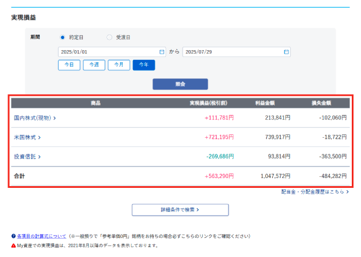The width and height of the screenshot is (361, 257).
Task: Open the start date calendar picker icon
Action: (162, 52)
